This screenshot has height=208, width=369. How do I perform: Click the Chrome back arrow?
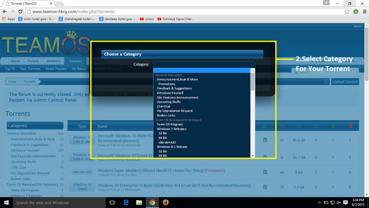[x=5, y=12]
